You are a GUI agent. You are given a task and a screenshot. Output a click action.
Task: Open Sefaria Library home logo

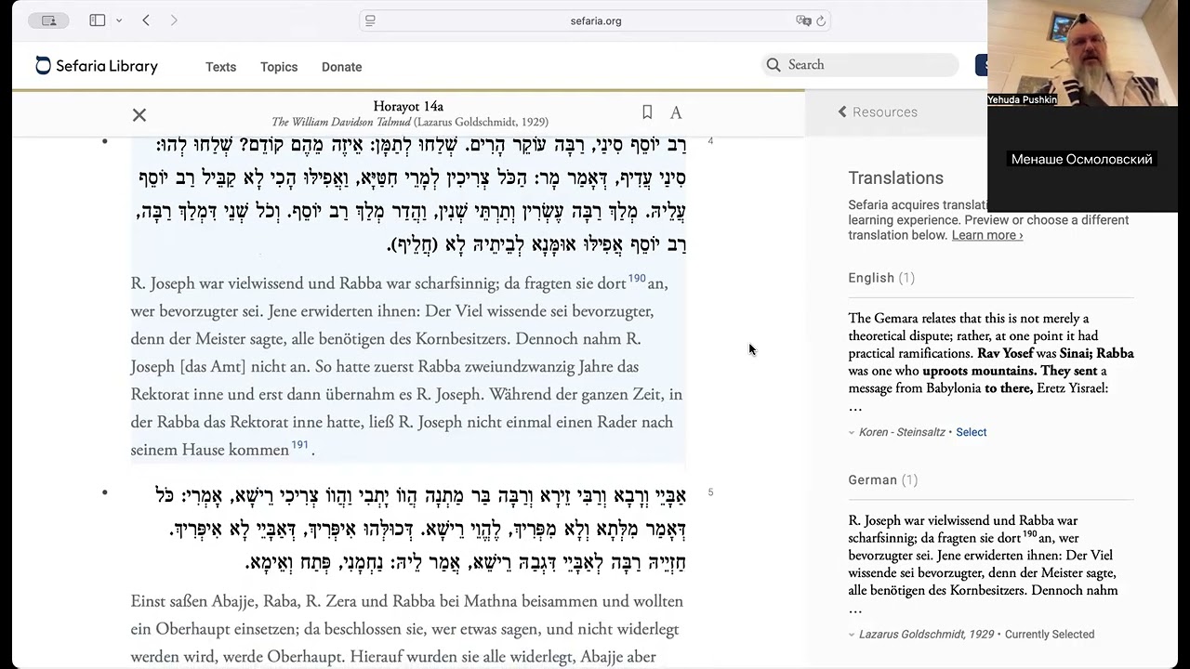pos(97,66)
